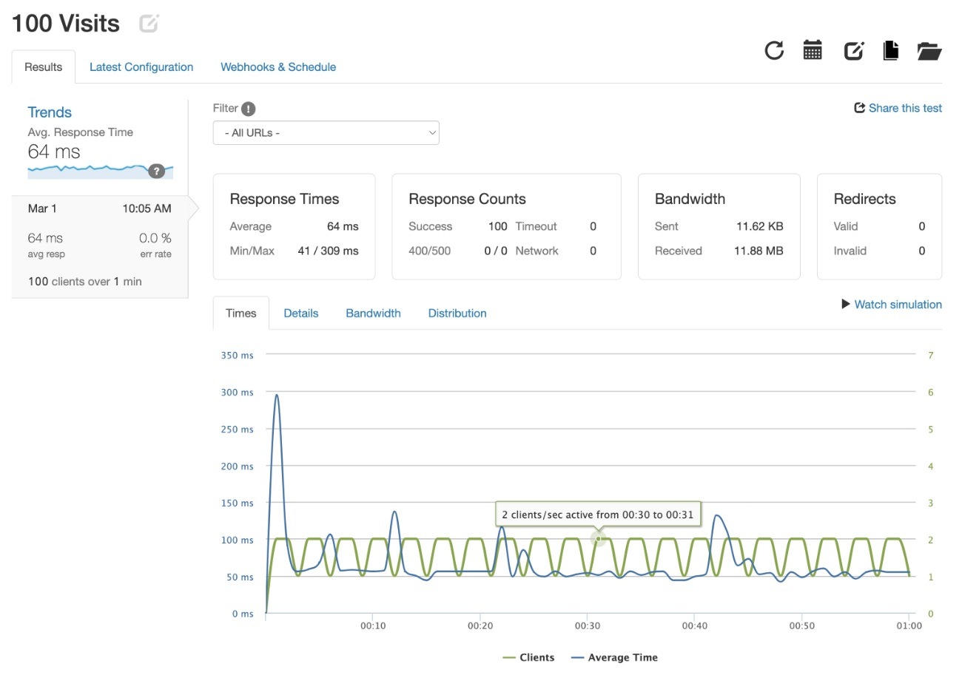
Task: Open the Trends link in sidebar
Action: click(x=50, y=112)
